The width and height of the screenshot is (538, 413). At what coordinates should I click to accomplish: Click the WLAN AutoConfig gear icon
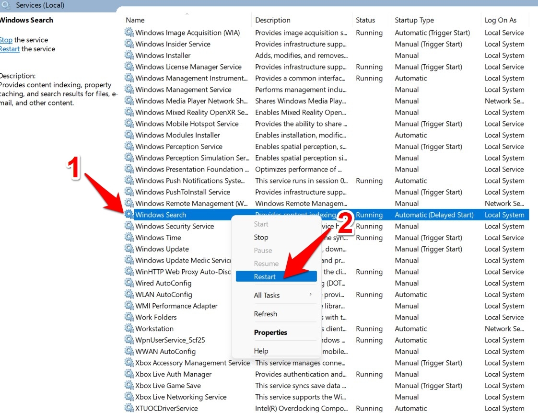(129, 295)
